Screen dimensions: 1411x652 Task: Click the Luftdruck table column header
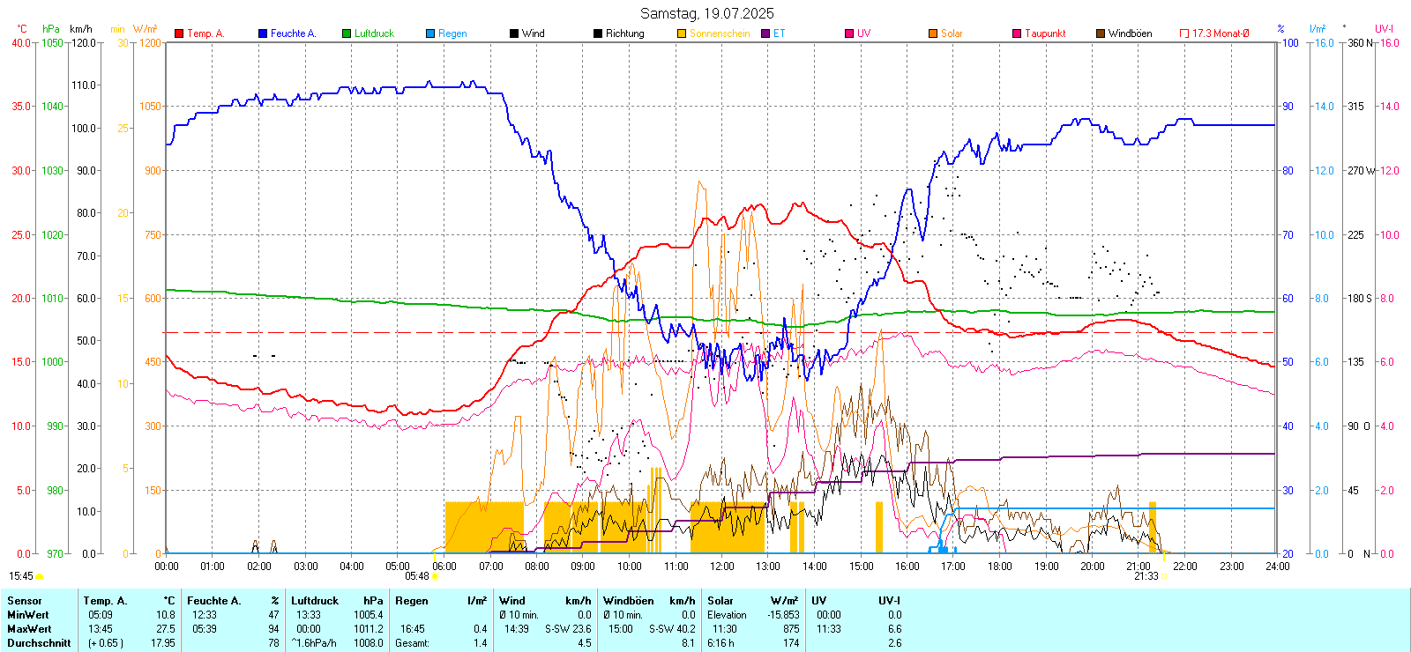315,601
